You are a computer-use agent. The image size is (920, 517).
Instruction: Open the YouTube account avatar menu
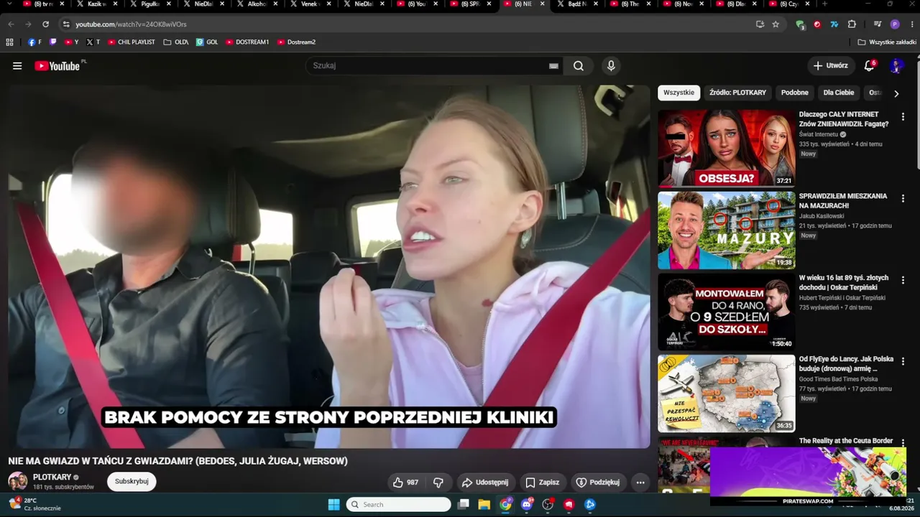[x=896, y=66]
